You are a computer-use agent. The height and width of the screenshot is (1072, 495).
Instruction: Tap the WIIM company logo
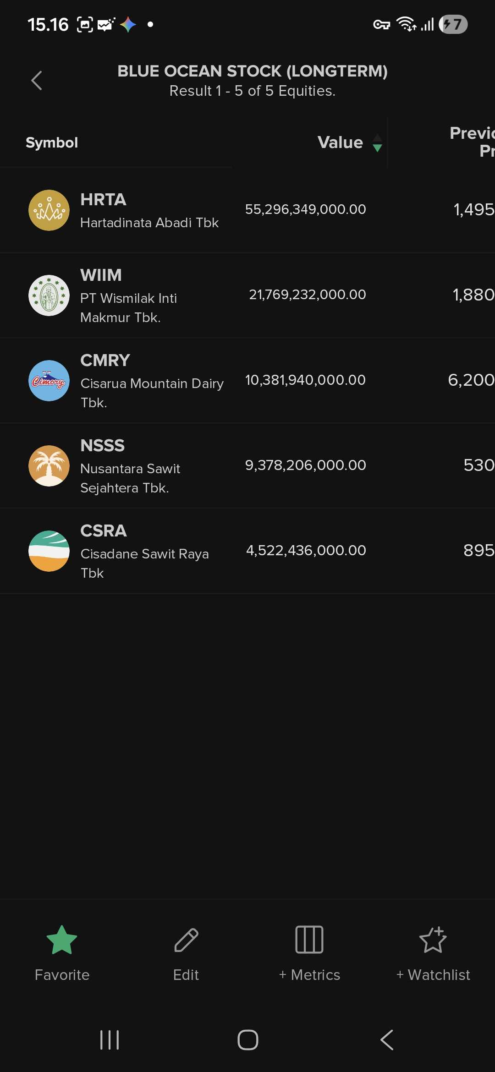49,295
